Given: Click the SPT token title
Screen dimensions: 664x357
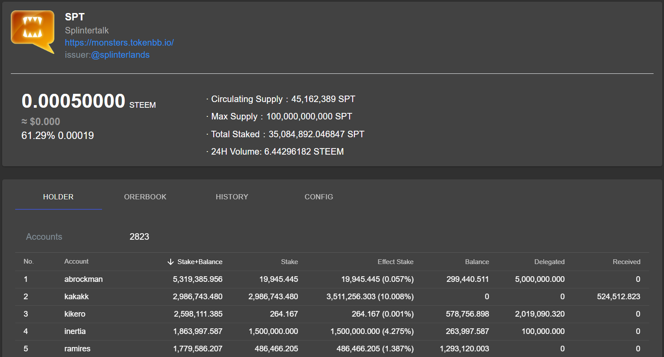Looking at the screenshot, I should pos(75,17).
